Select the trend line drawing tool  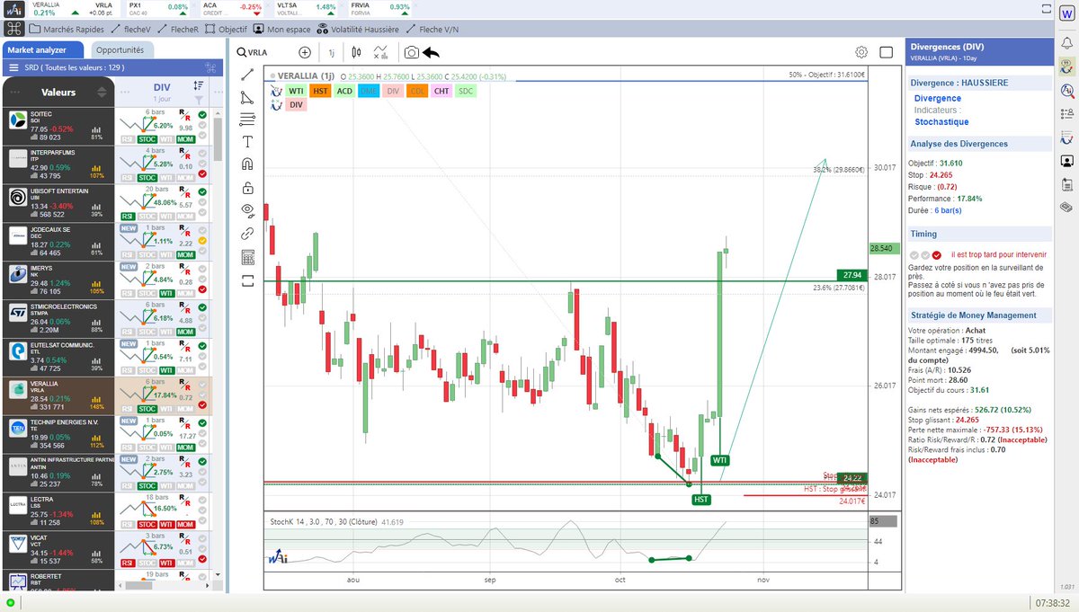[x=248, y=75]
